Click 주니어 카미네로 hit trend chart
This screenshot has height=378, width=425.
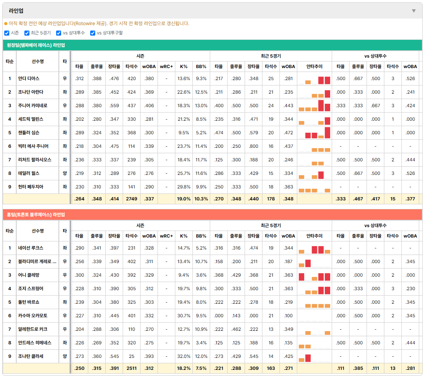(x=314, y=106)
